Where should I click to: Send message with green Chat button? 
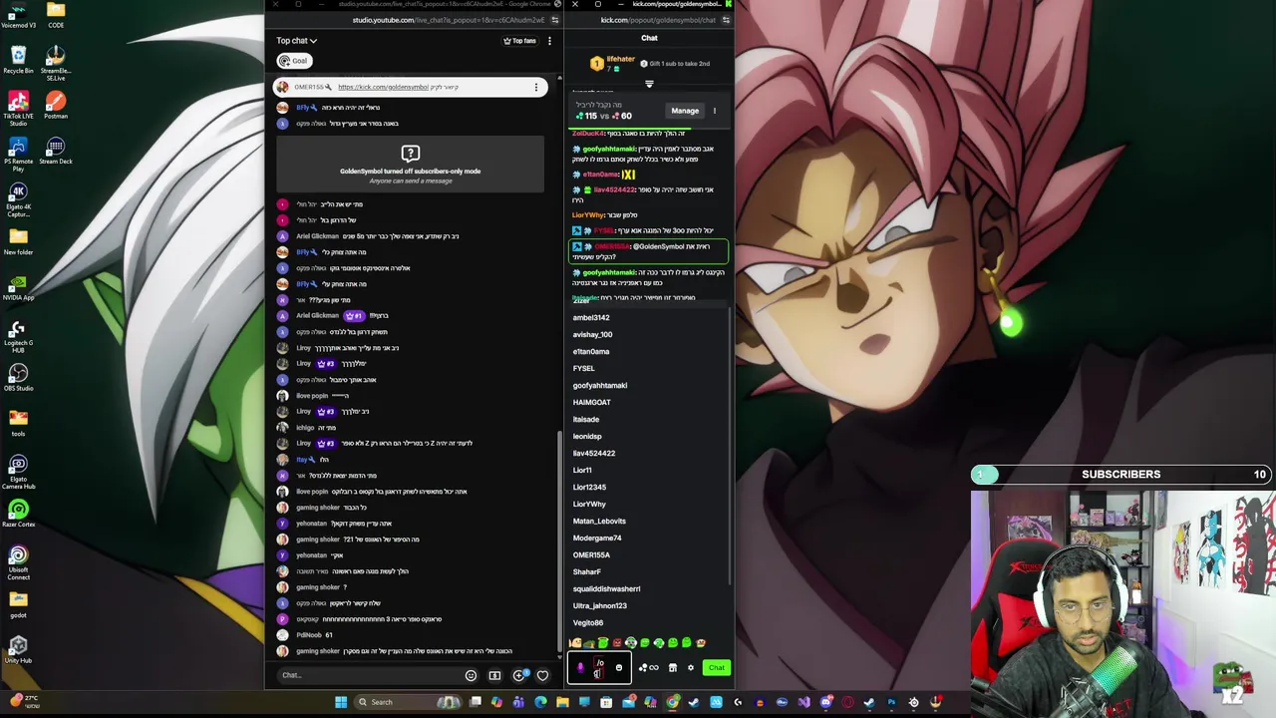pos(717,668)
